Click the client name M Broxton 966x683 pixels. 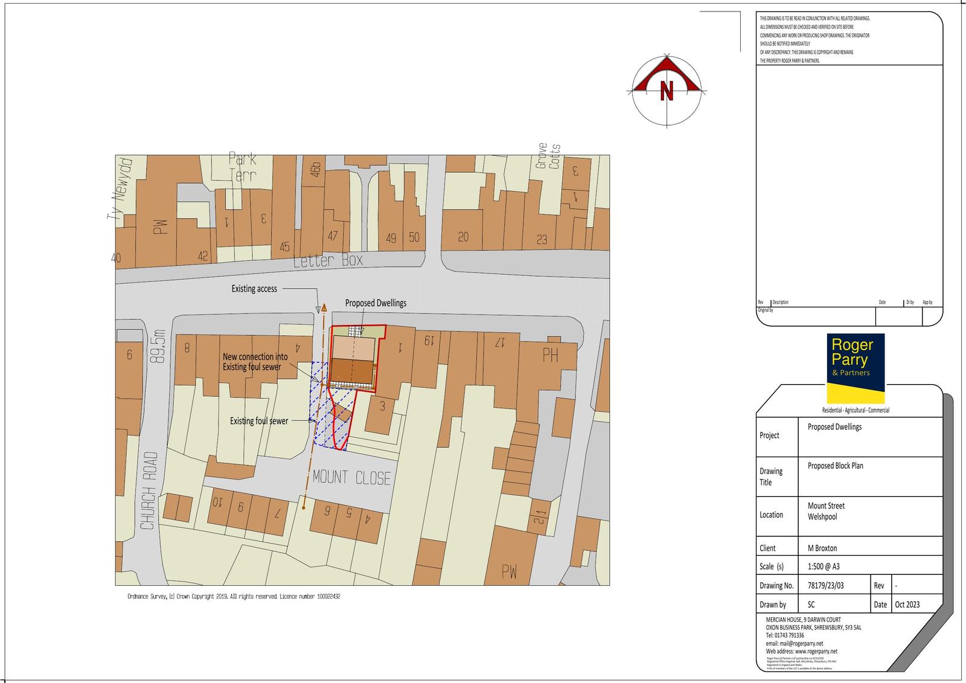point(822,548)
